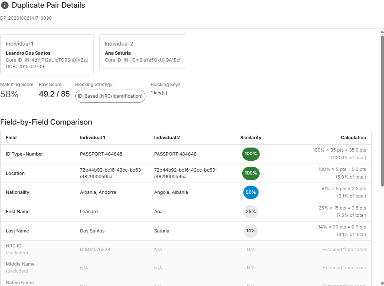Click the name Leandro Dos Santos
The width and height of the screenshot is (384, 286).
click(28, 53)
